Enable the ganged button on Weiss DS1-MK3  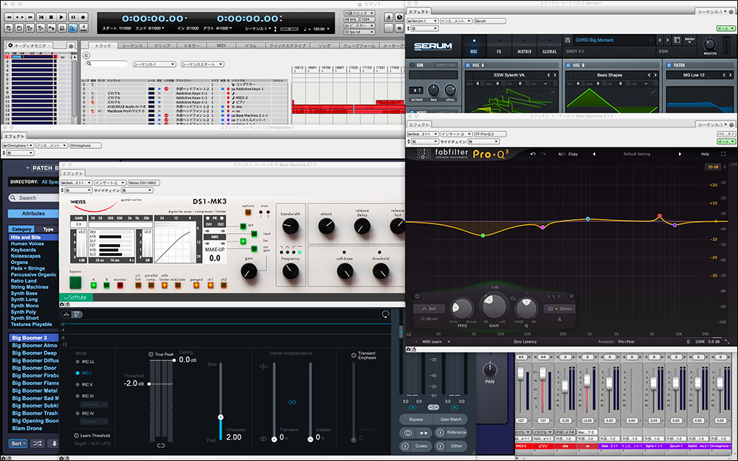(196, 285)
